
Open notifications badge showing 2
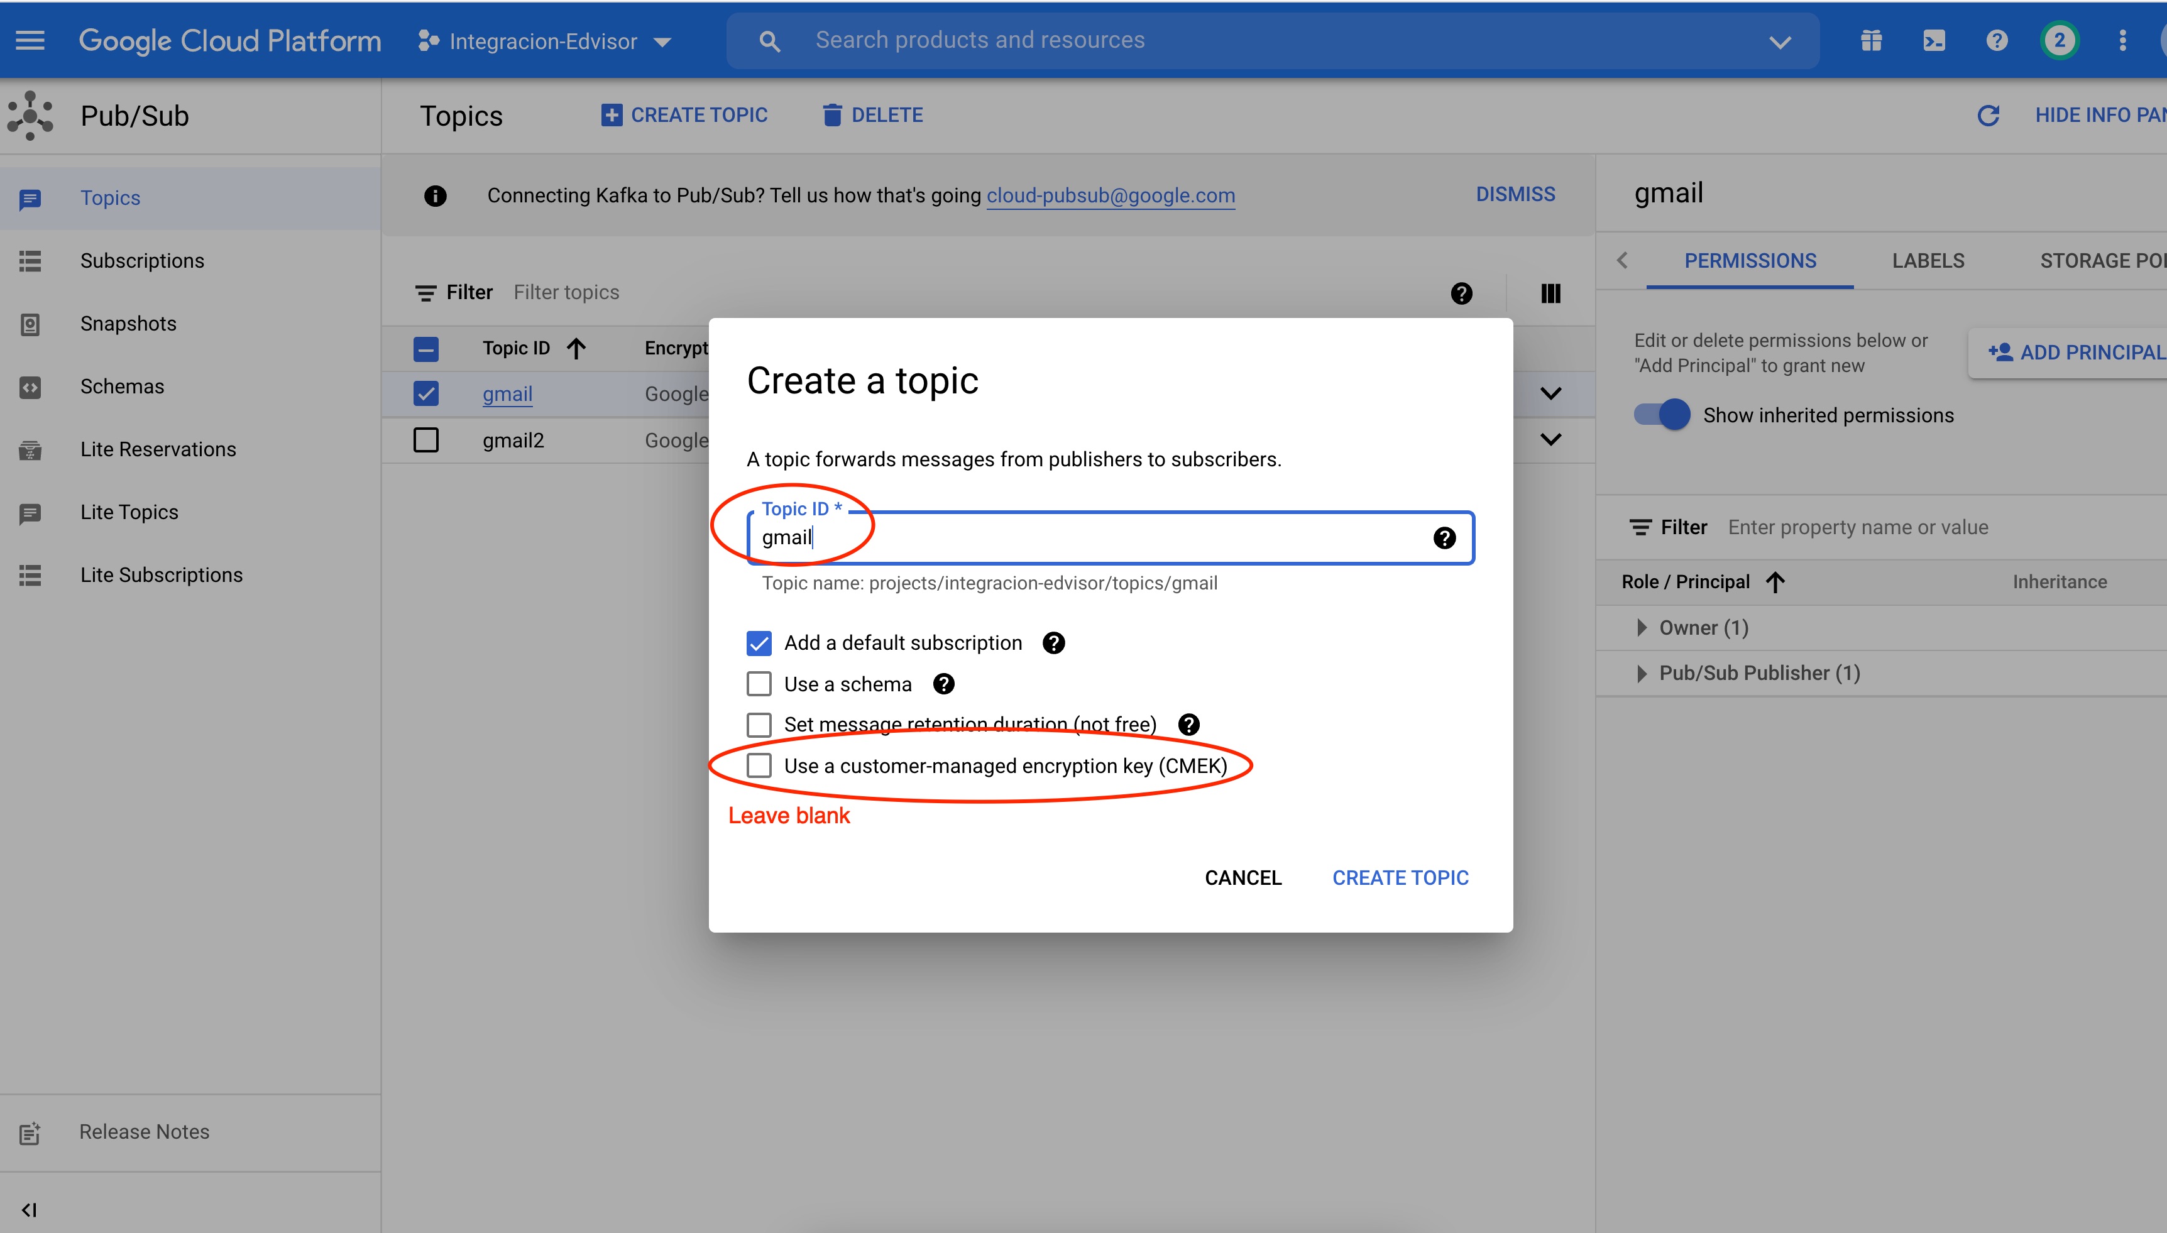coord(2060,40)
